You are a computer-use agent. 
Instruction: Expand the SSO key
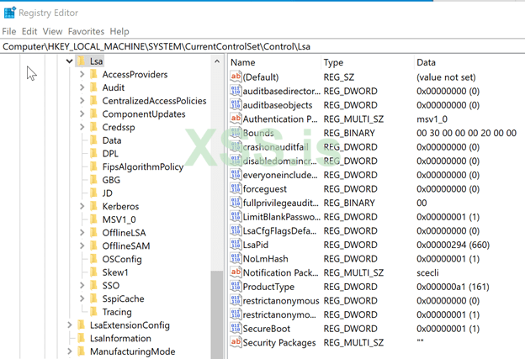pyautogui.click(x=82, y=285)
